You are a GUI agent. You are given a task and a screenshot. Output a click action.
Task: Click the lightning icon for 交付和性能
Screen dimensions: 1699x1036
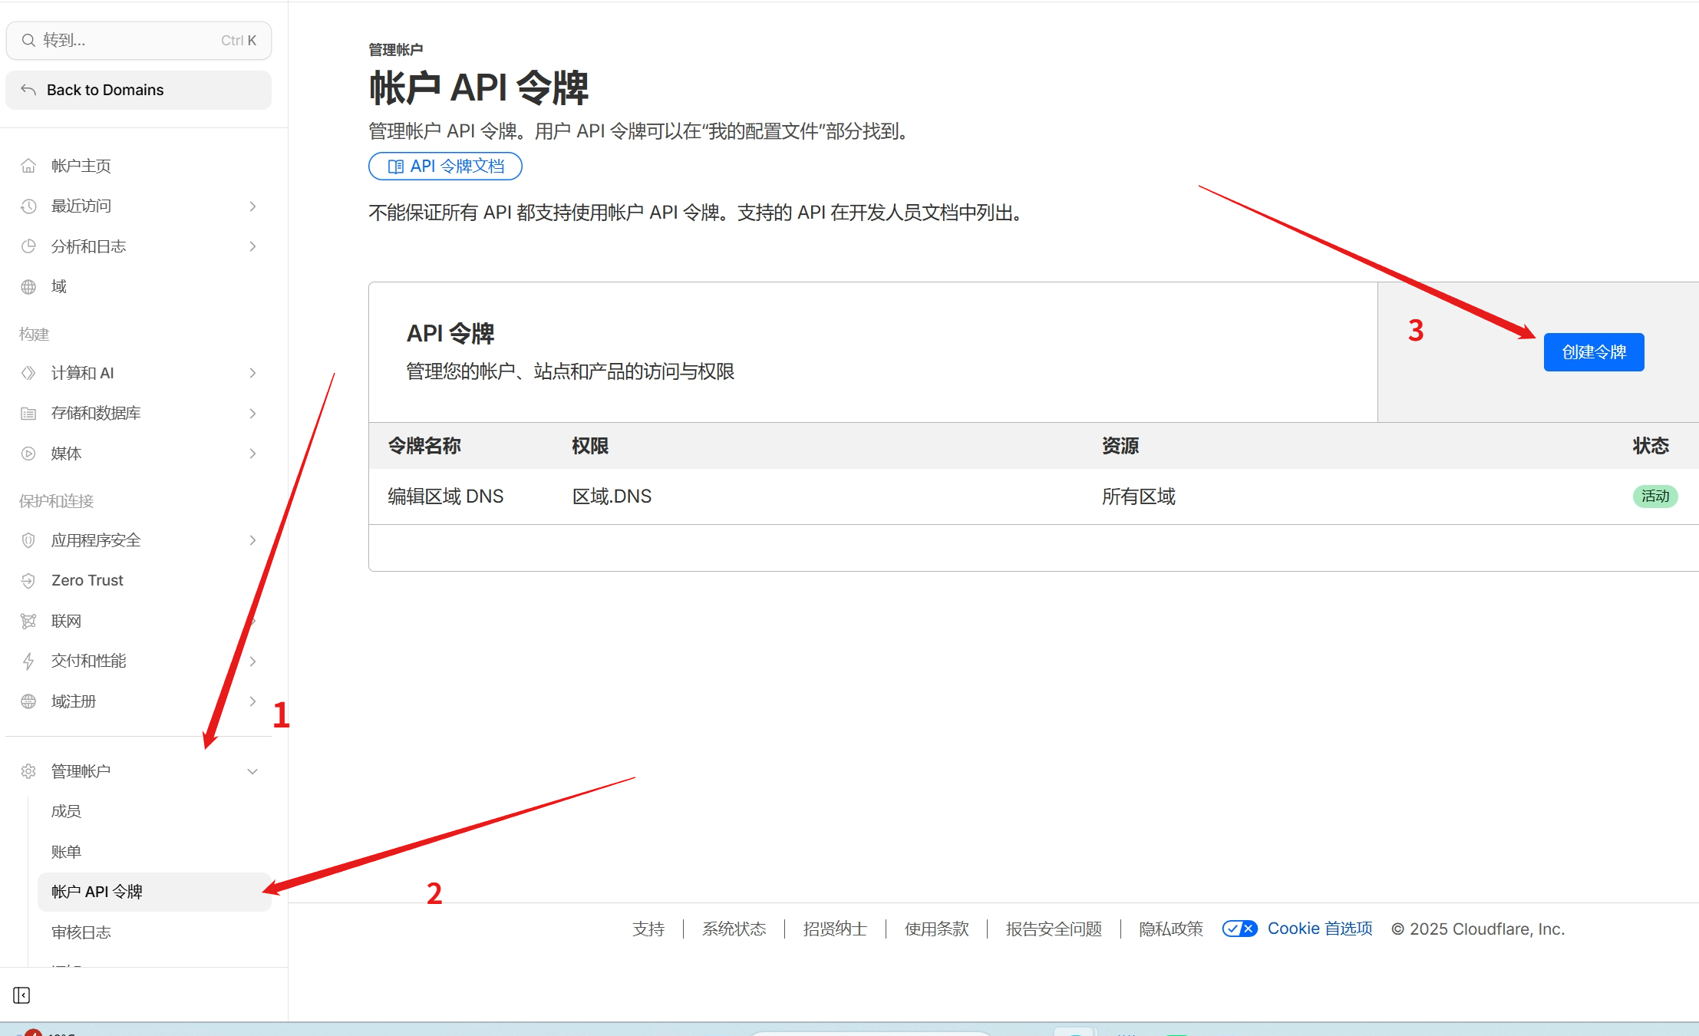pyautogui.click(x=28, y=661)
